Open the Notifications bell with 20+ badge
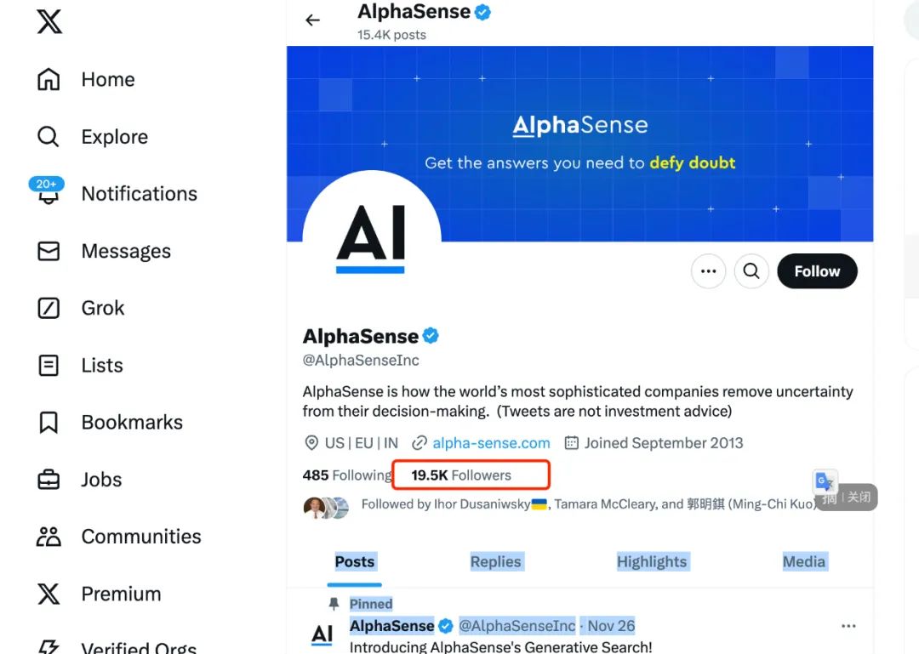 (47, 191)
